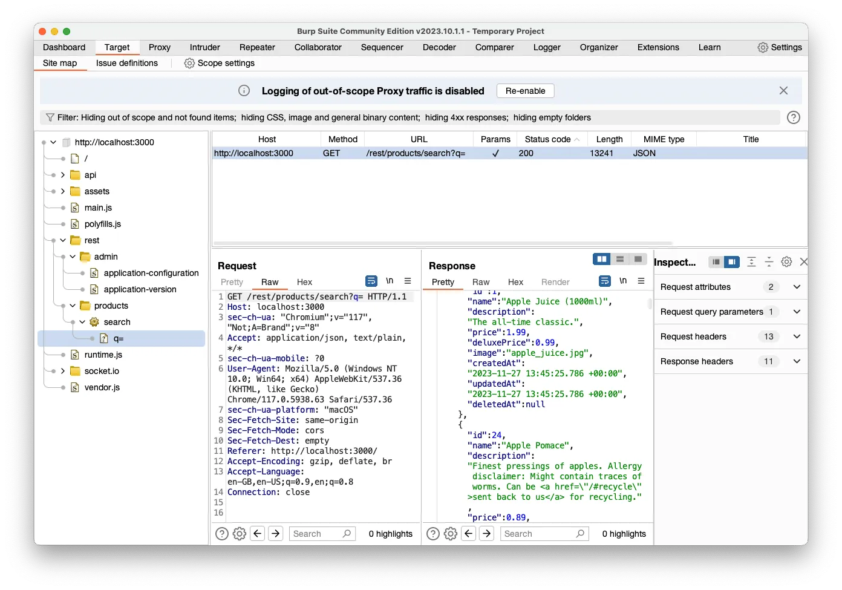842x590 pixels.
Task: Collapse the localhost:3000 root node
Action: coord(53,142)
